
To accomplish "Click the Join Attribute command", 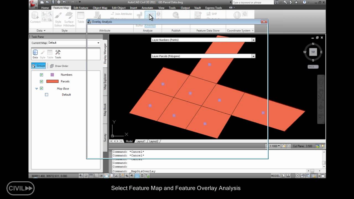I will 121,14.
